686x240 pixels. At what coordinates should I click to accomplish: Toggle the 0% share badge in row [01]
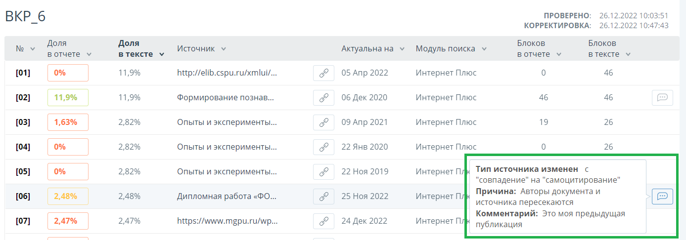[x=68, y=73]
